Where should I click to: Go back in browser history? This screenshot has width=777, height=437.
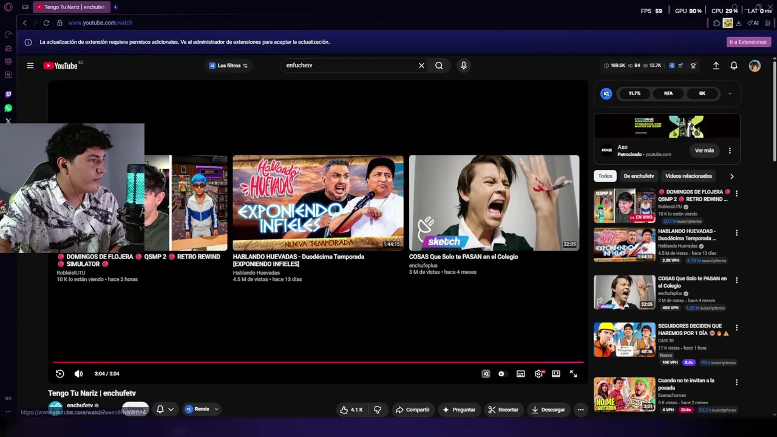coord(24,22)
